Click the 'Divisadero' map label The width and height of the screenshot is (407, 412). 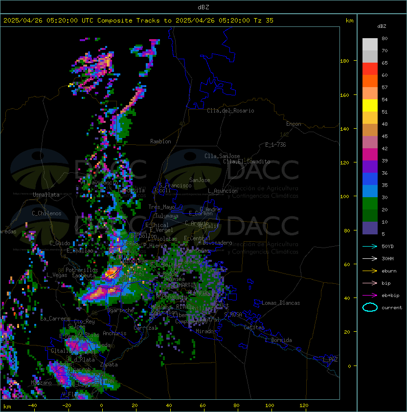click(x=217, y=243)
